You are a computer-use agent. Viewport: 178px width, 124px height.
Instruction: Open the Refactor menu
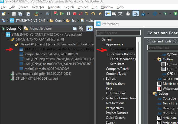click(x=38, y=7)
